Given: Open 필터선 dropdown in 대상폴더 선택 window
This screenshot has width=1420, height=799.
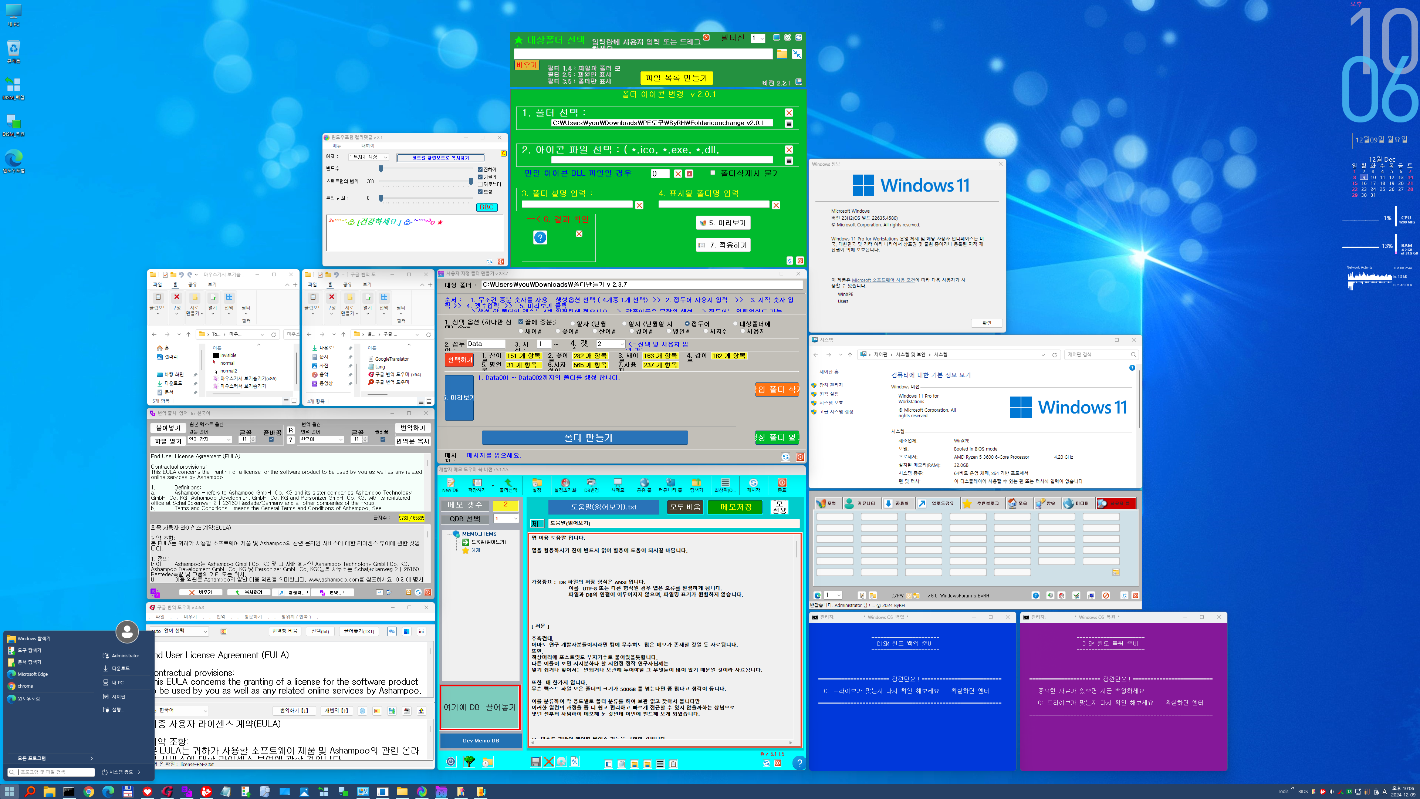Looking at the screenshot, I should pos(757,38).
